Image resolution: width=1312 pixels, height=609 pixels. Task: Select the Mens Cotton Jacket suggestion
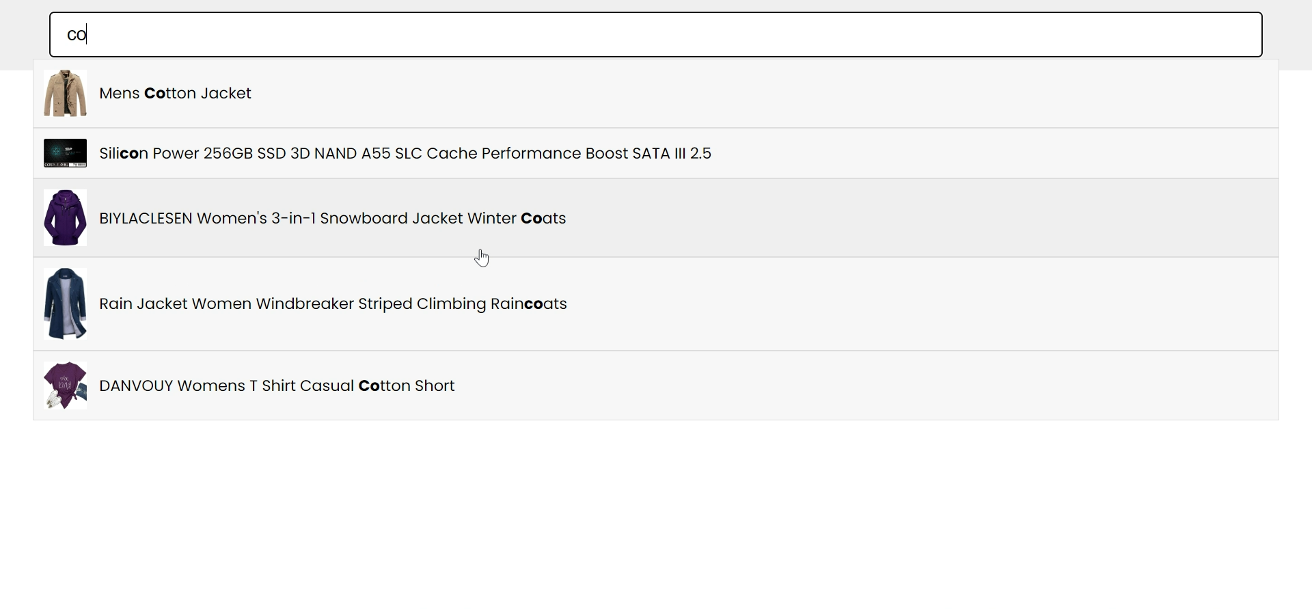tap(656, 94)
